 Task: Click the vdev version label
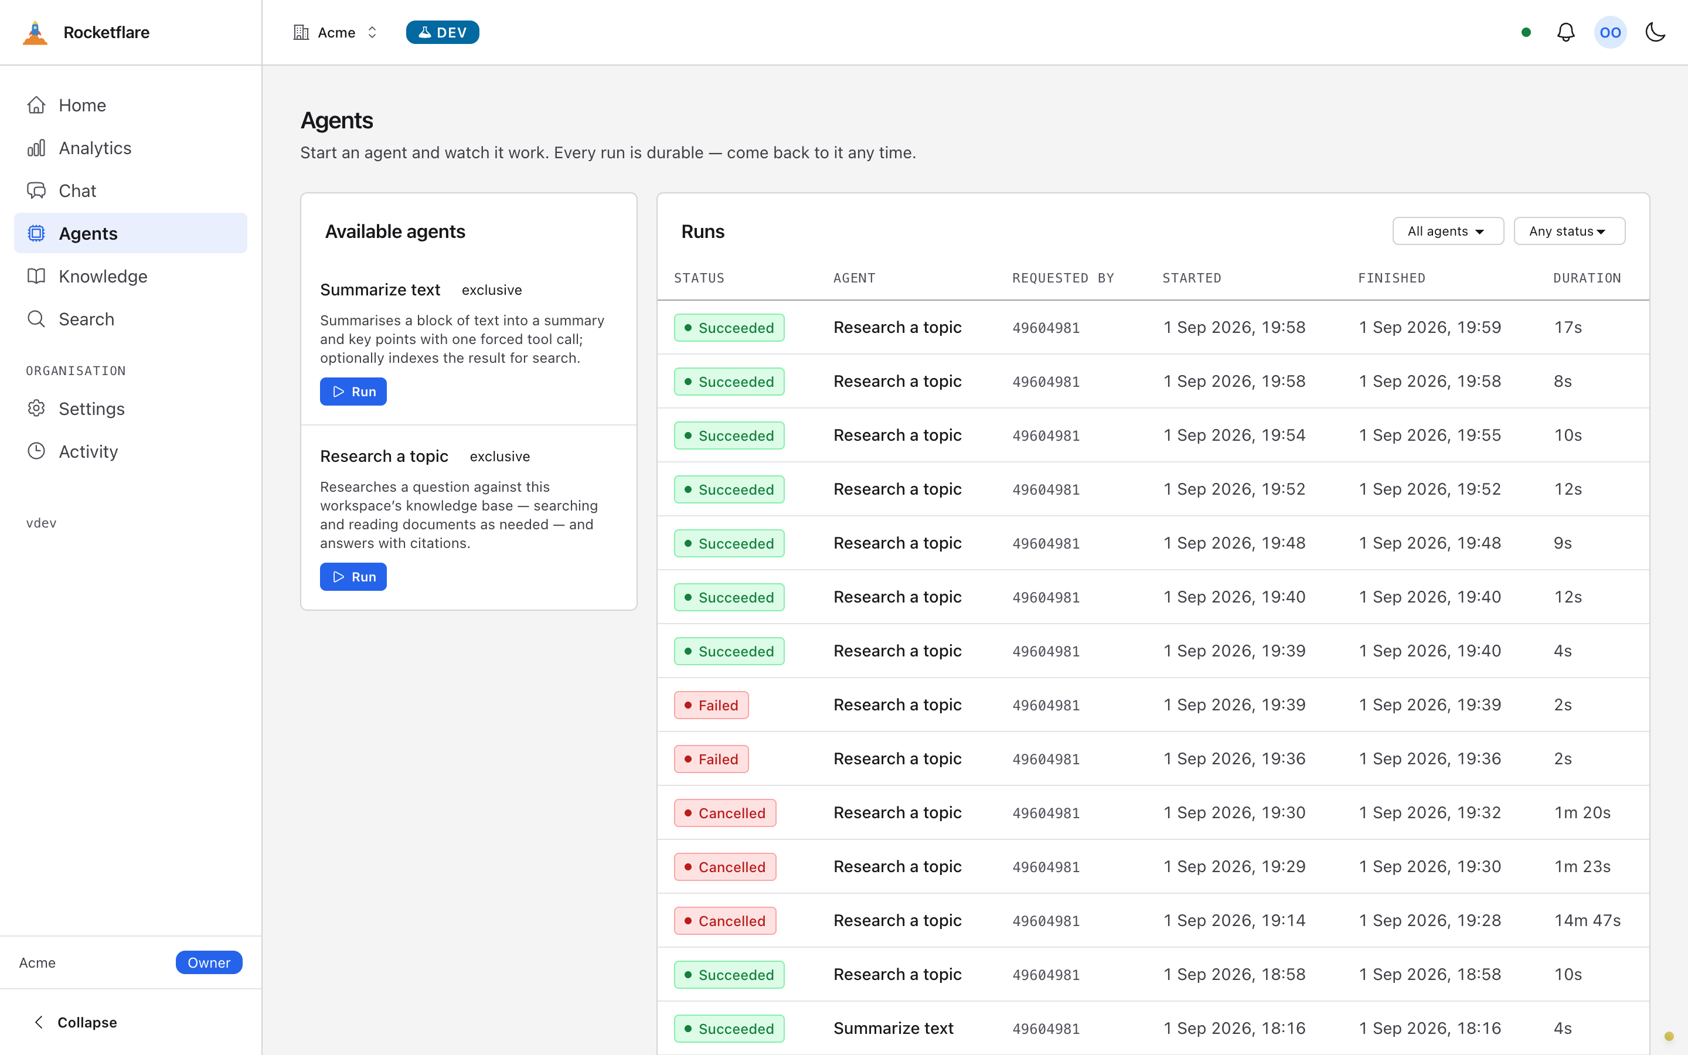[41, 523]
